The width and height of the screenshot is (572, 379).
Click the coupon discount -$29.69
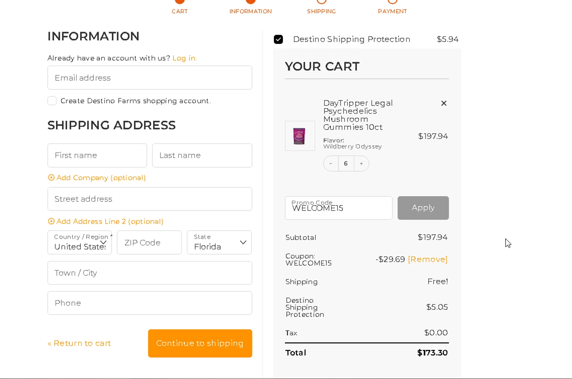(x=390, y=259)
